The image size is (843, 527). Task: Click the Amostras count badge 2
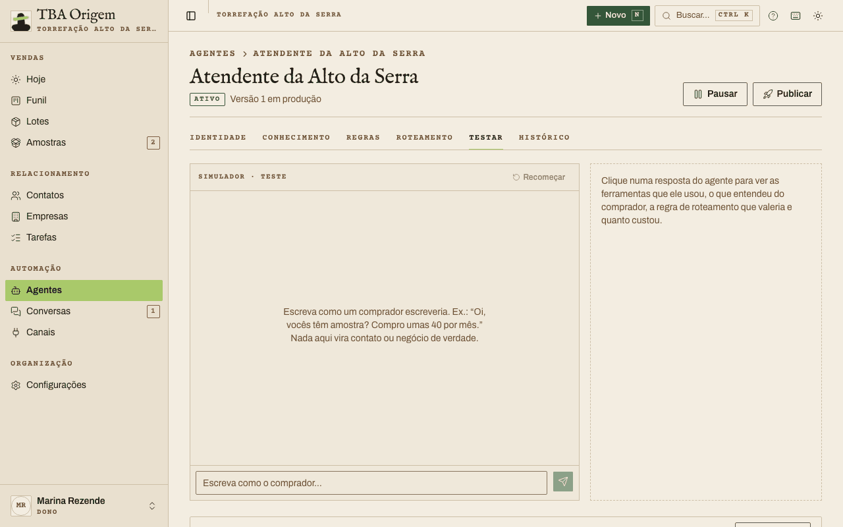153,142
